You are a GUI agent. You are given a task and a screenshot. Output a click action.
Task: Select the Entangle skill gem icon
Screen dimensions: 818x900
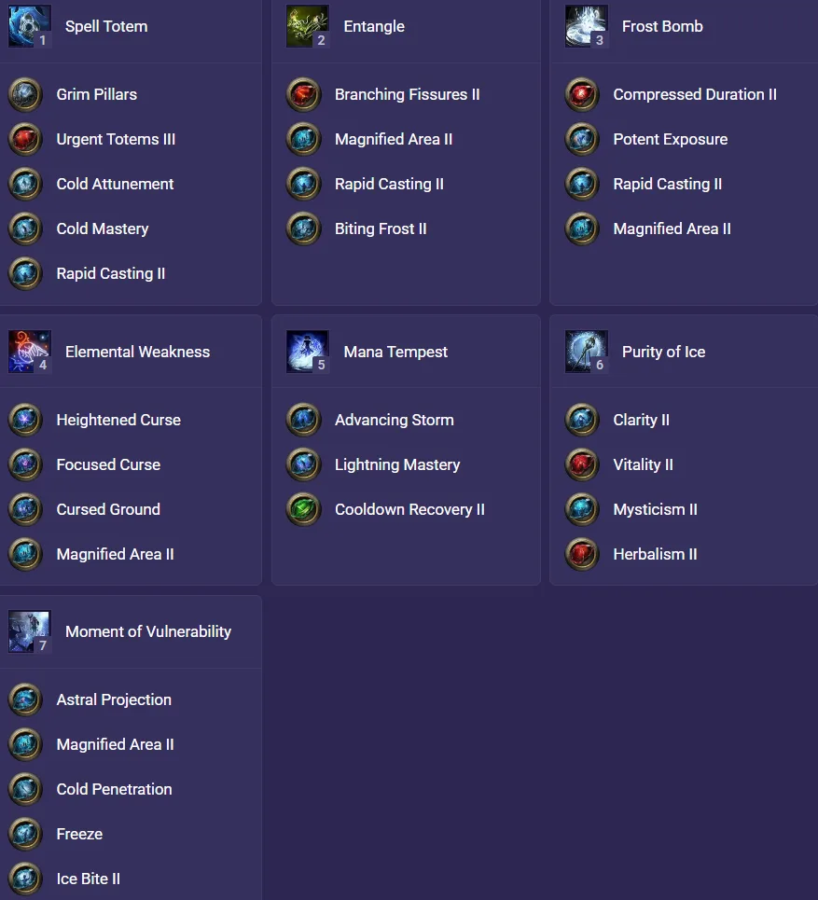pos(308,26)
